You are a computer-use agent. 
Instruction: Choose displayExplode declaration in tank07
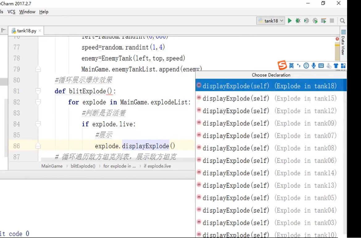point(271,136)
